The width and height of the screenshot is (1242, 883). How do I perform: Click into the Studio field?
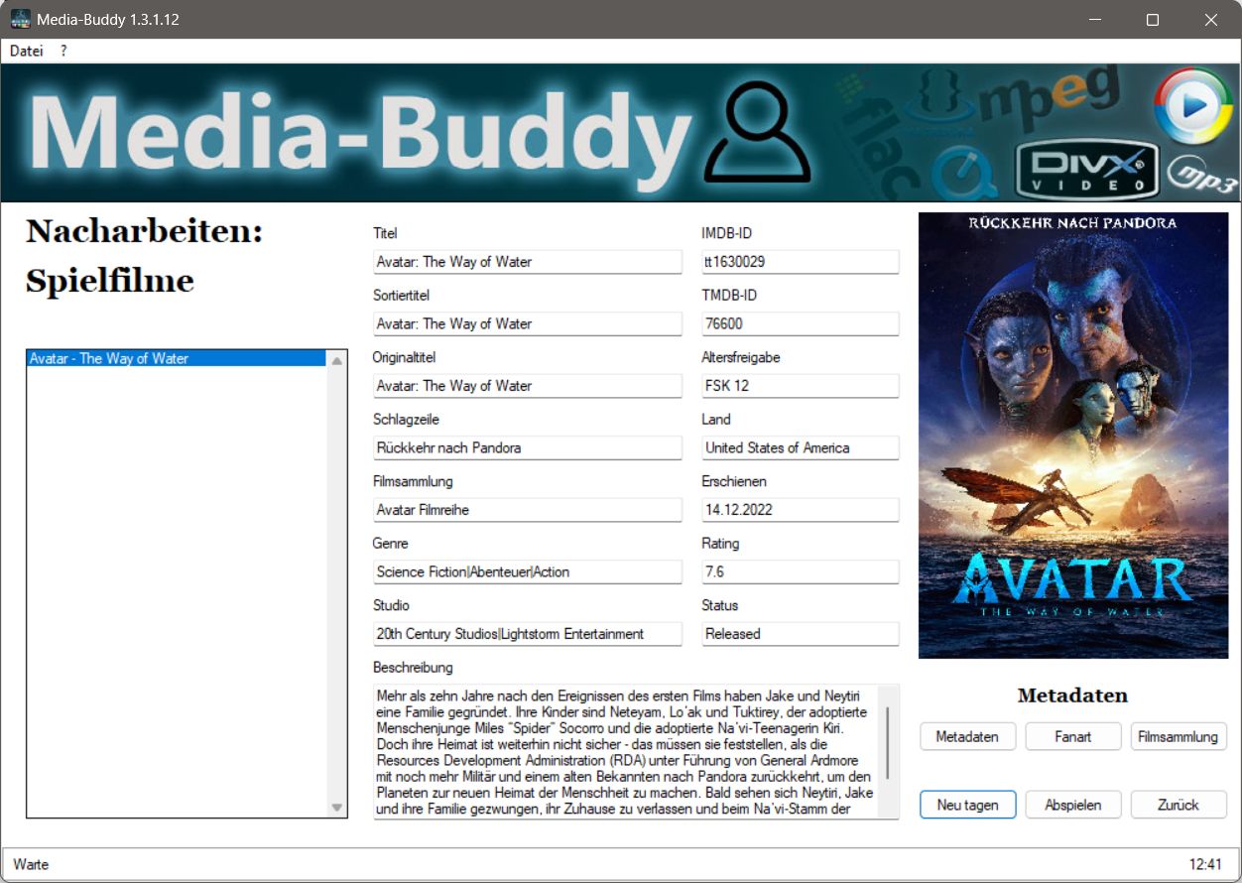point(528,634)
